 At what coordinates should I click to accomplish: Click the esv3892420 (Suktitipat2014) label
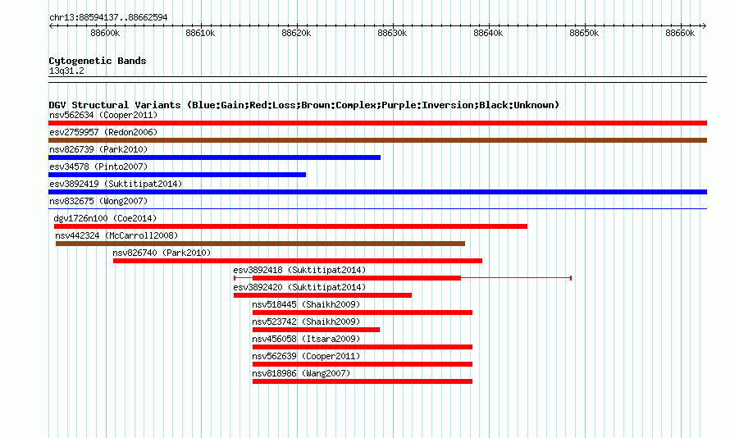(299, 287)
